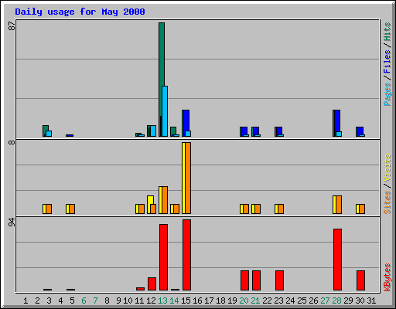Click day label "17" on the x-axis
The height and width of the screenshot is (309, 396).
(x=209, y=301)
